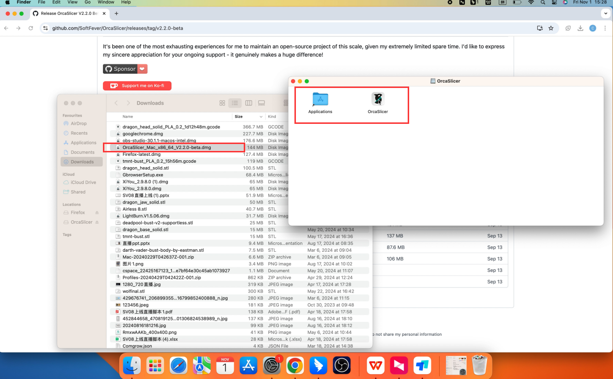Open the Applications folder shortcut in the OrcaSlicer window
Viewport: 613px width, 379px height.
coord(320,99)
